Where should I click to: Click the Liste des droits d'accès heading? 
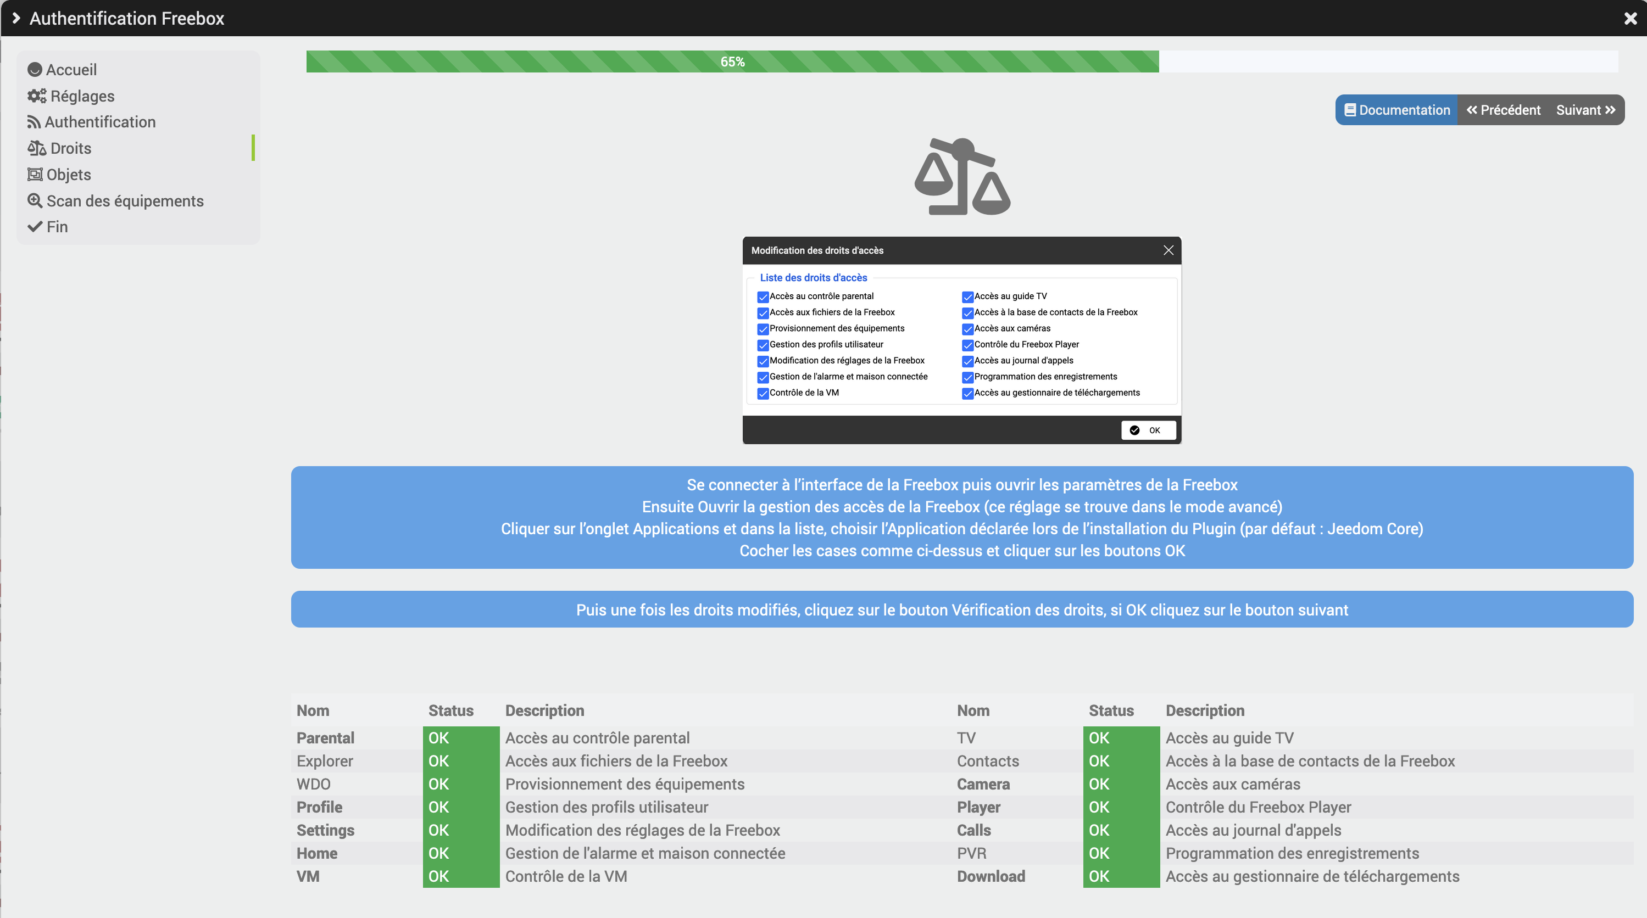813,277
